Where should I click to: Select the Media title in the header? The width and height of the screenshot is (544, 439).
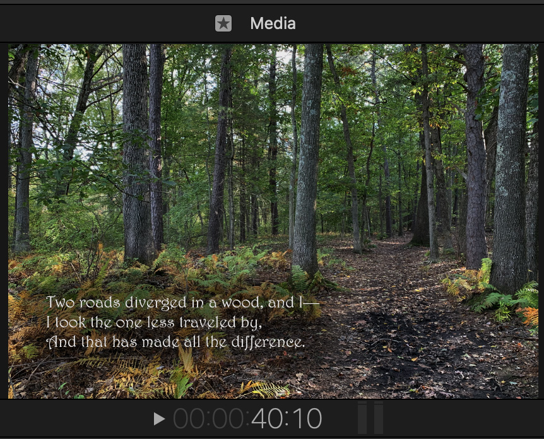point(273,24)
